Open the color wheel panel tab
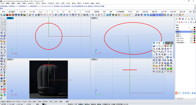This screenshot has width=196, height=105. [177, 19]
